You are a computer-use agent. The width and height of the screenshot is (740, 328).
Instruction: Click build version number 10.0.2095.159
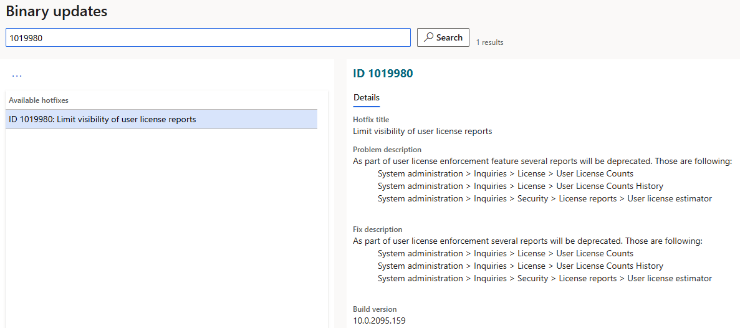(x=379, y=321)
